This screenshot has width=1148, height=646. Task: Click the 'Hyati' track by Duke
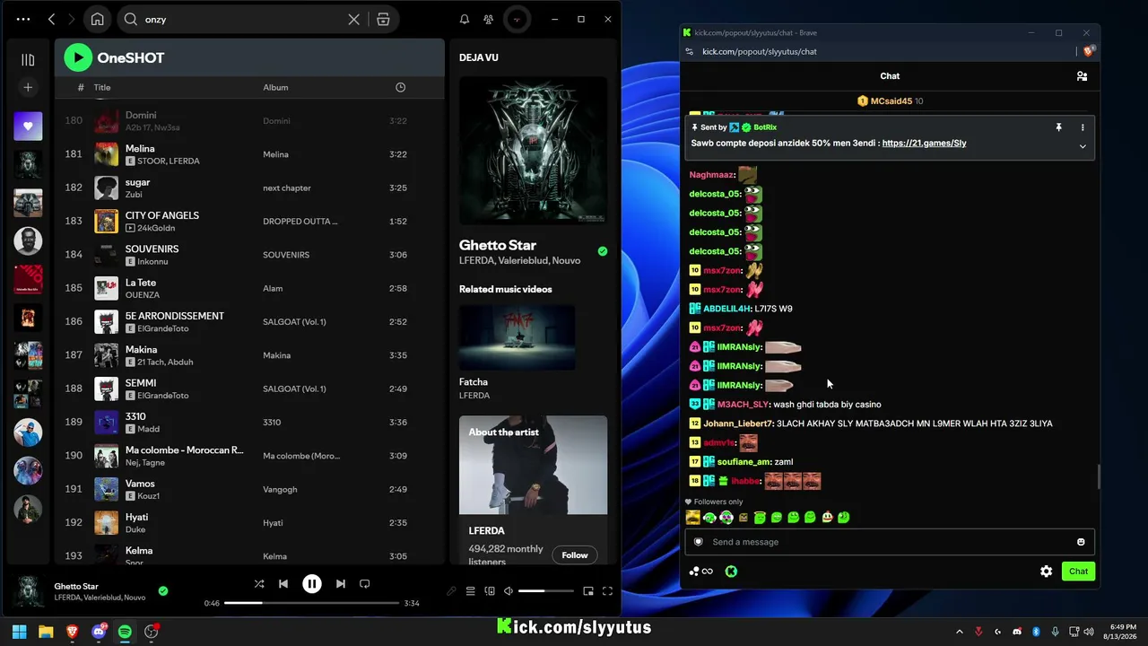click(249, 522)
